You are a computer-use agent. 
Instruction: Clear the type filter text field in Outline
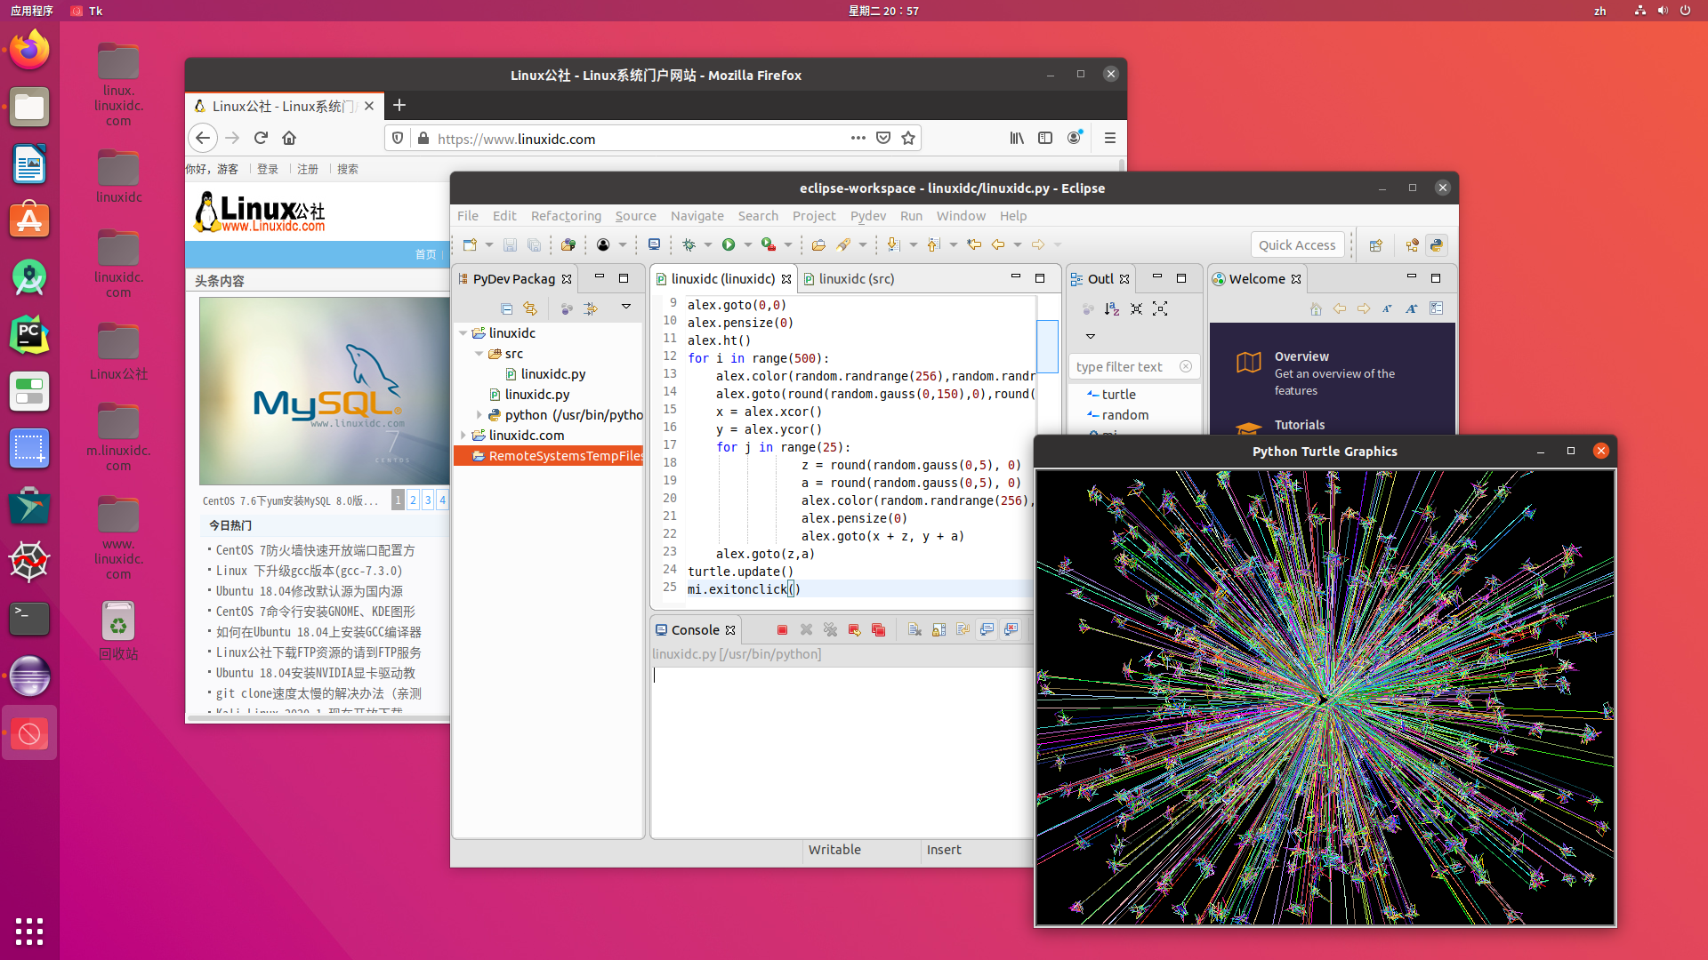(1186, 366)
